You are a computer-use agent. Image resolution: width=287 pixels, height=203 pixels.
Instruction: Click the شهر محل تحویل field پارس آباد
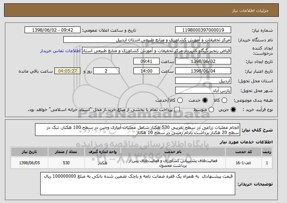click(203, 91)
